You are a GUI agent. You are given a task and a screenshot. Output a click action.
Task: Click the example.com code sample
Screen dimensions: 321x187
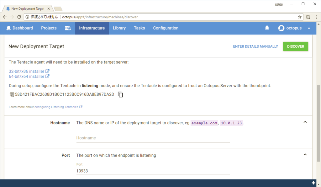[204, 123]
